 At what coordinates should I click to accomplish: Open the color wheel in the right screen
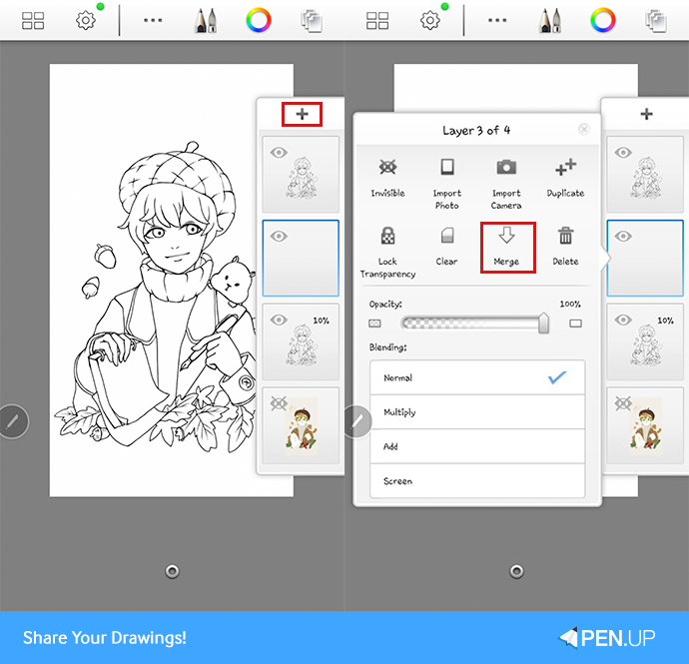603,20
